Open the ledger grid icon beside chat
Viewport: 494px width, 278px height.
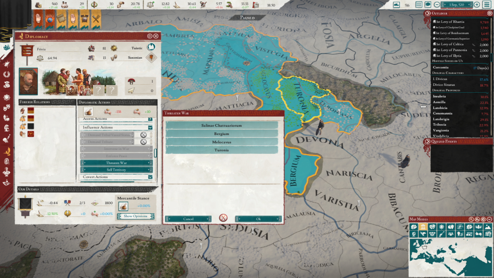pos(419,5)
